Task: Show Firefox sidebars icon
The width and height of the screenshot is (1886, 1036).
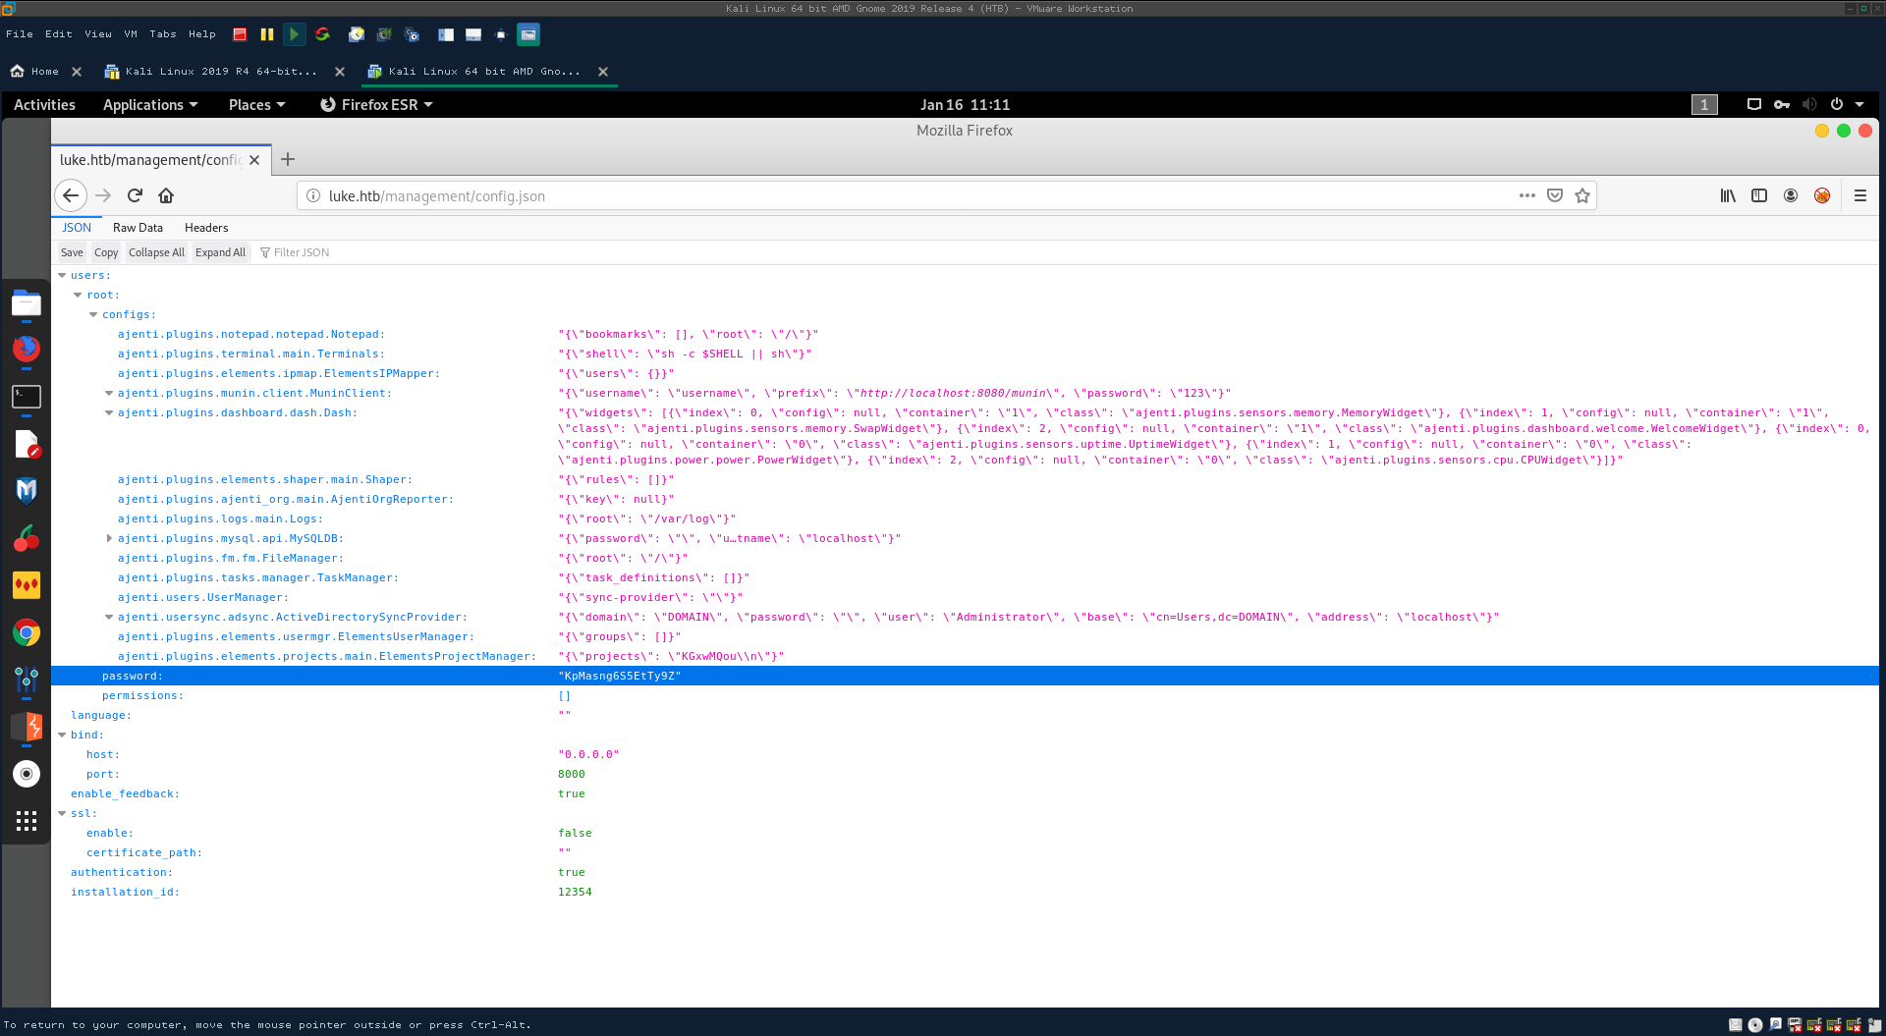Action: pos(1759,195)
